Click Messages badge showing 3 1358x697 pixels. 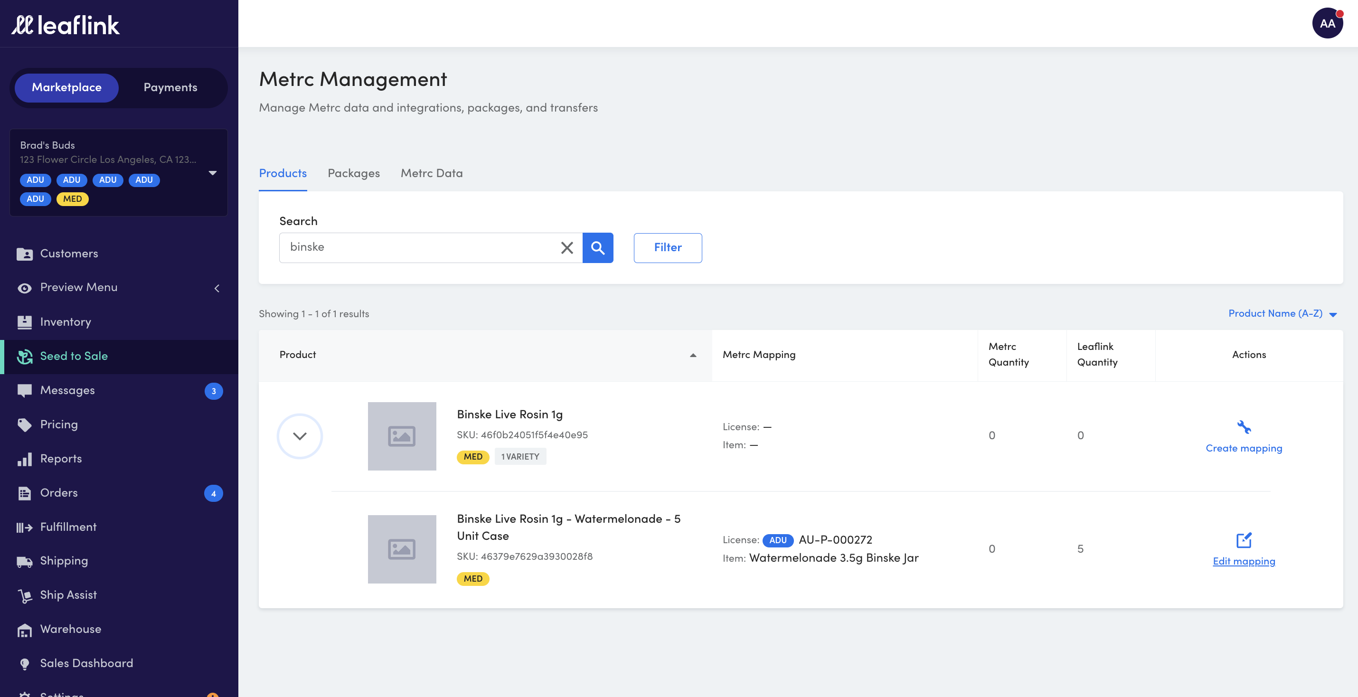(x=214, y=391)
